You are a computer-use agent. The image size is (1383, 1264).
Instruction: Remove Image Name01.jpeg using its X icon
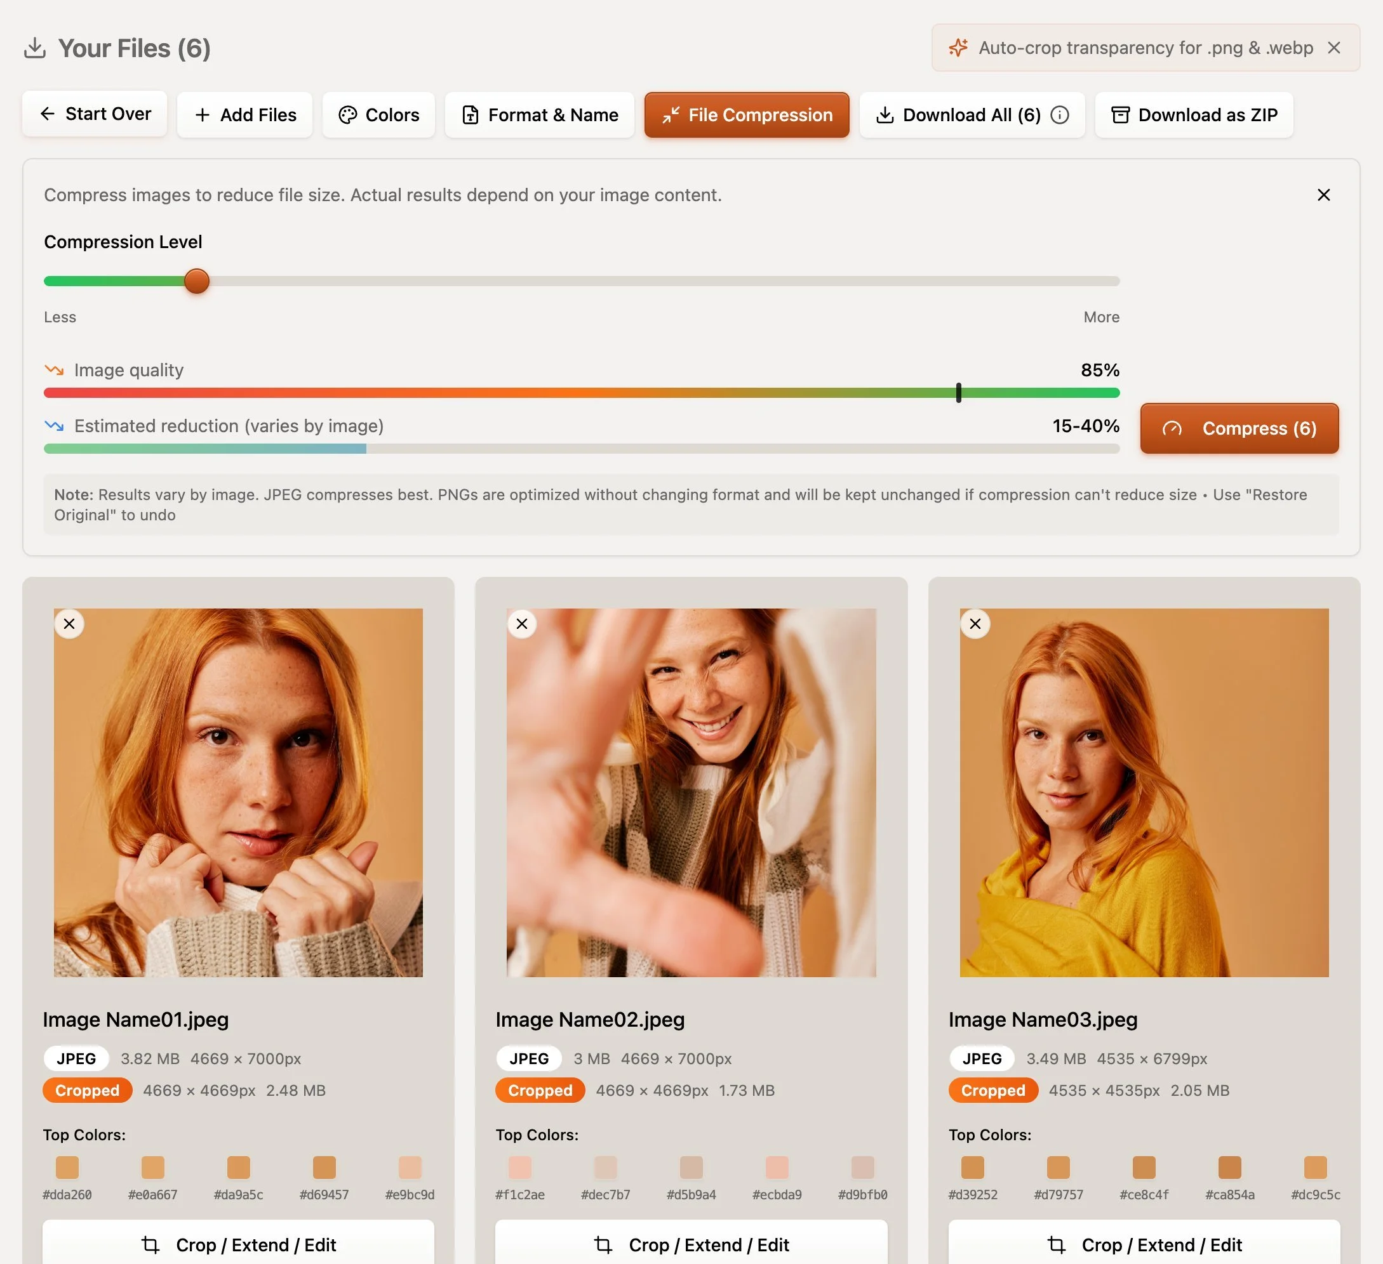pos(69,624)
